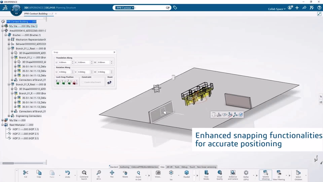Click the tag icon beside search bar
The width and height of the screenshot is (323, 182).
point(175,8)
